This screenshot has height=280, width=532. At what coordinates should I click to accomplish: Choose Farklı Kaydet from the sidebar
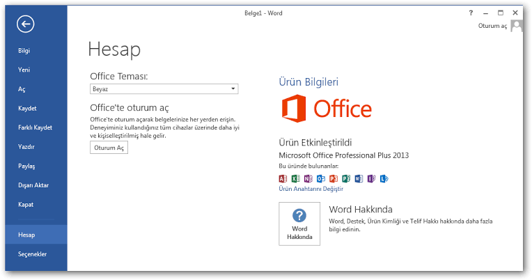pyautogui.click(x=35, y=127)
